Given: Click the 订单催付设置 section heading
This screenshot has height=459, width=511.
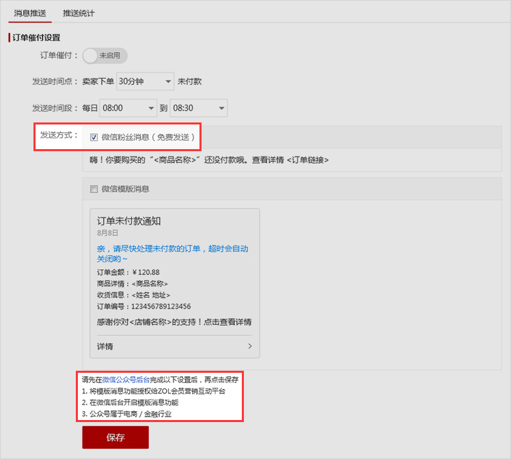Looking at the screenshot, I should [36, 38].
